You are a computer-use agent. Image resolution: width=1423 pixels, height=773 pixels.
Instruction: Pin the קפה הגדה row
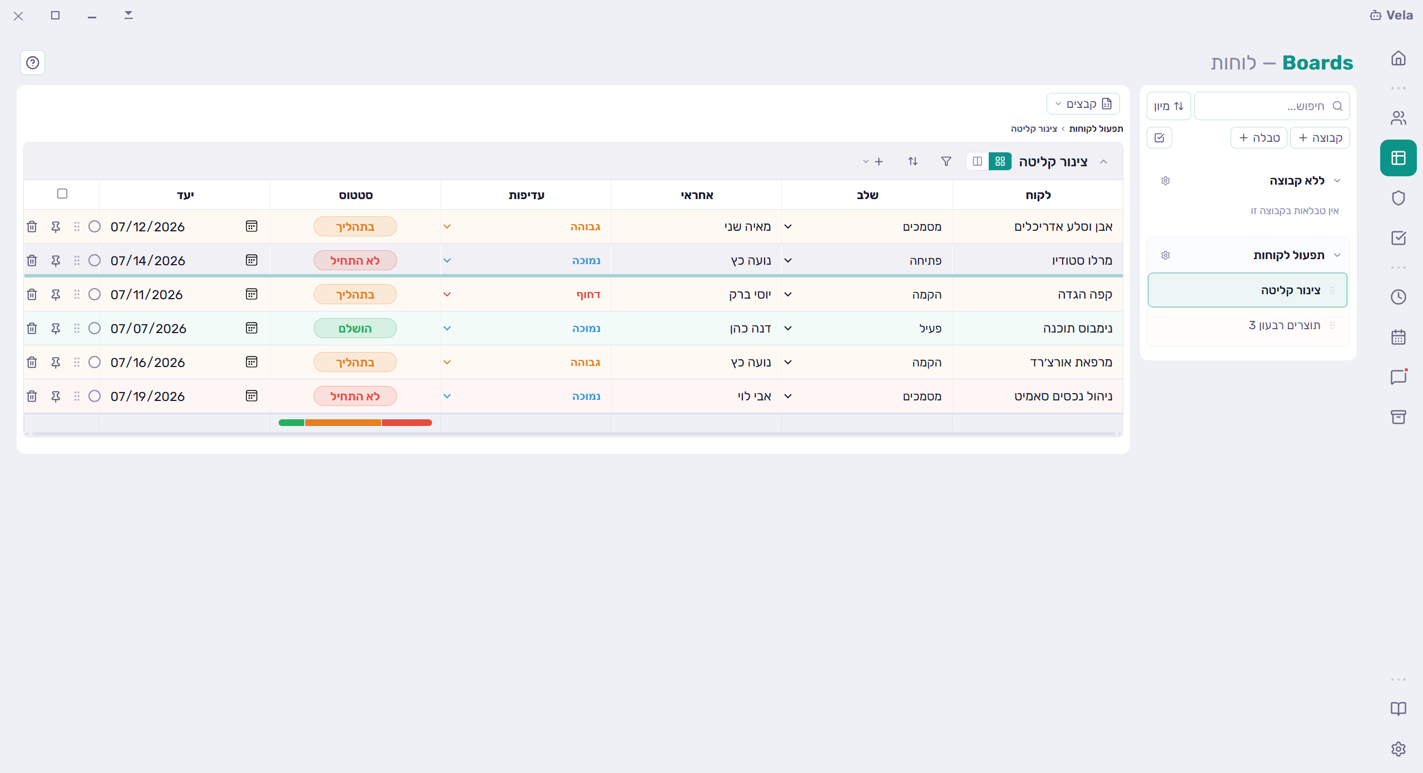point(56,294)
